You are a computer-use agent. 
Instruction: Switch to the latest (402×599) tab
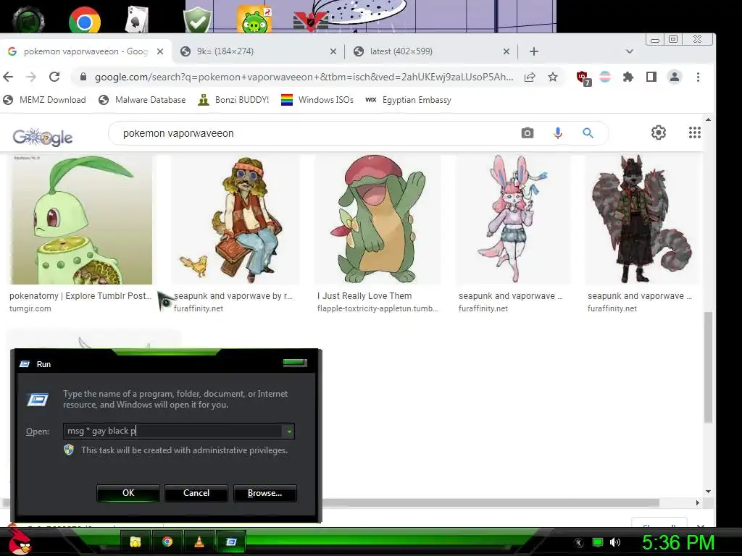[432, 51]
